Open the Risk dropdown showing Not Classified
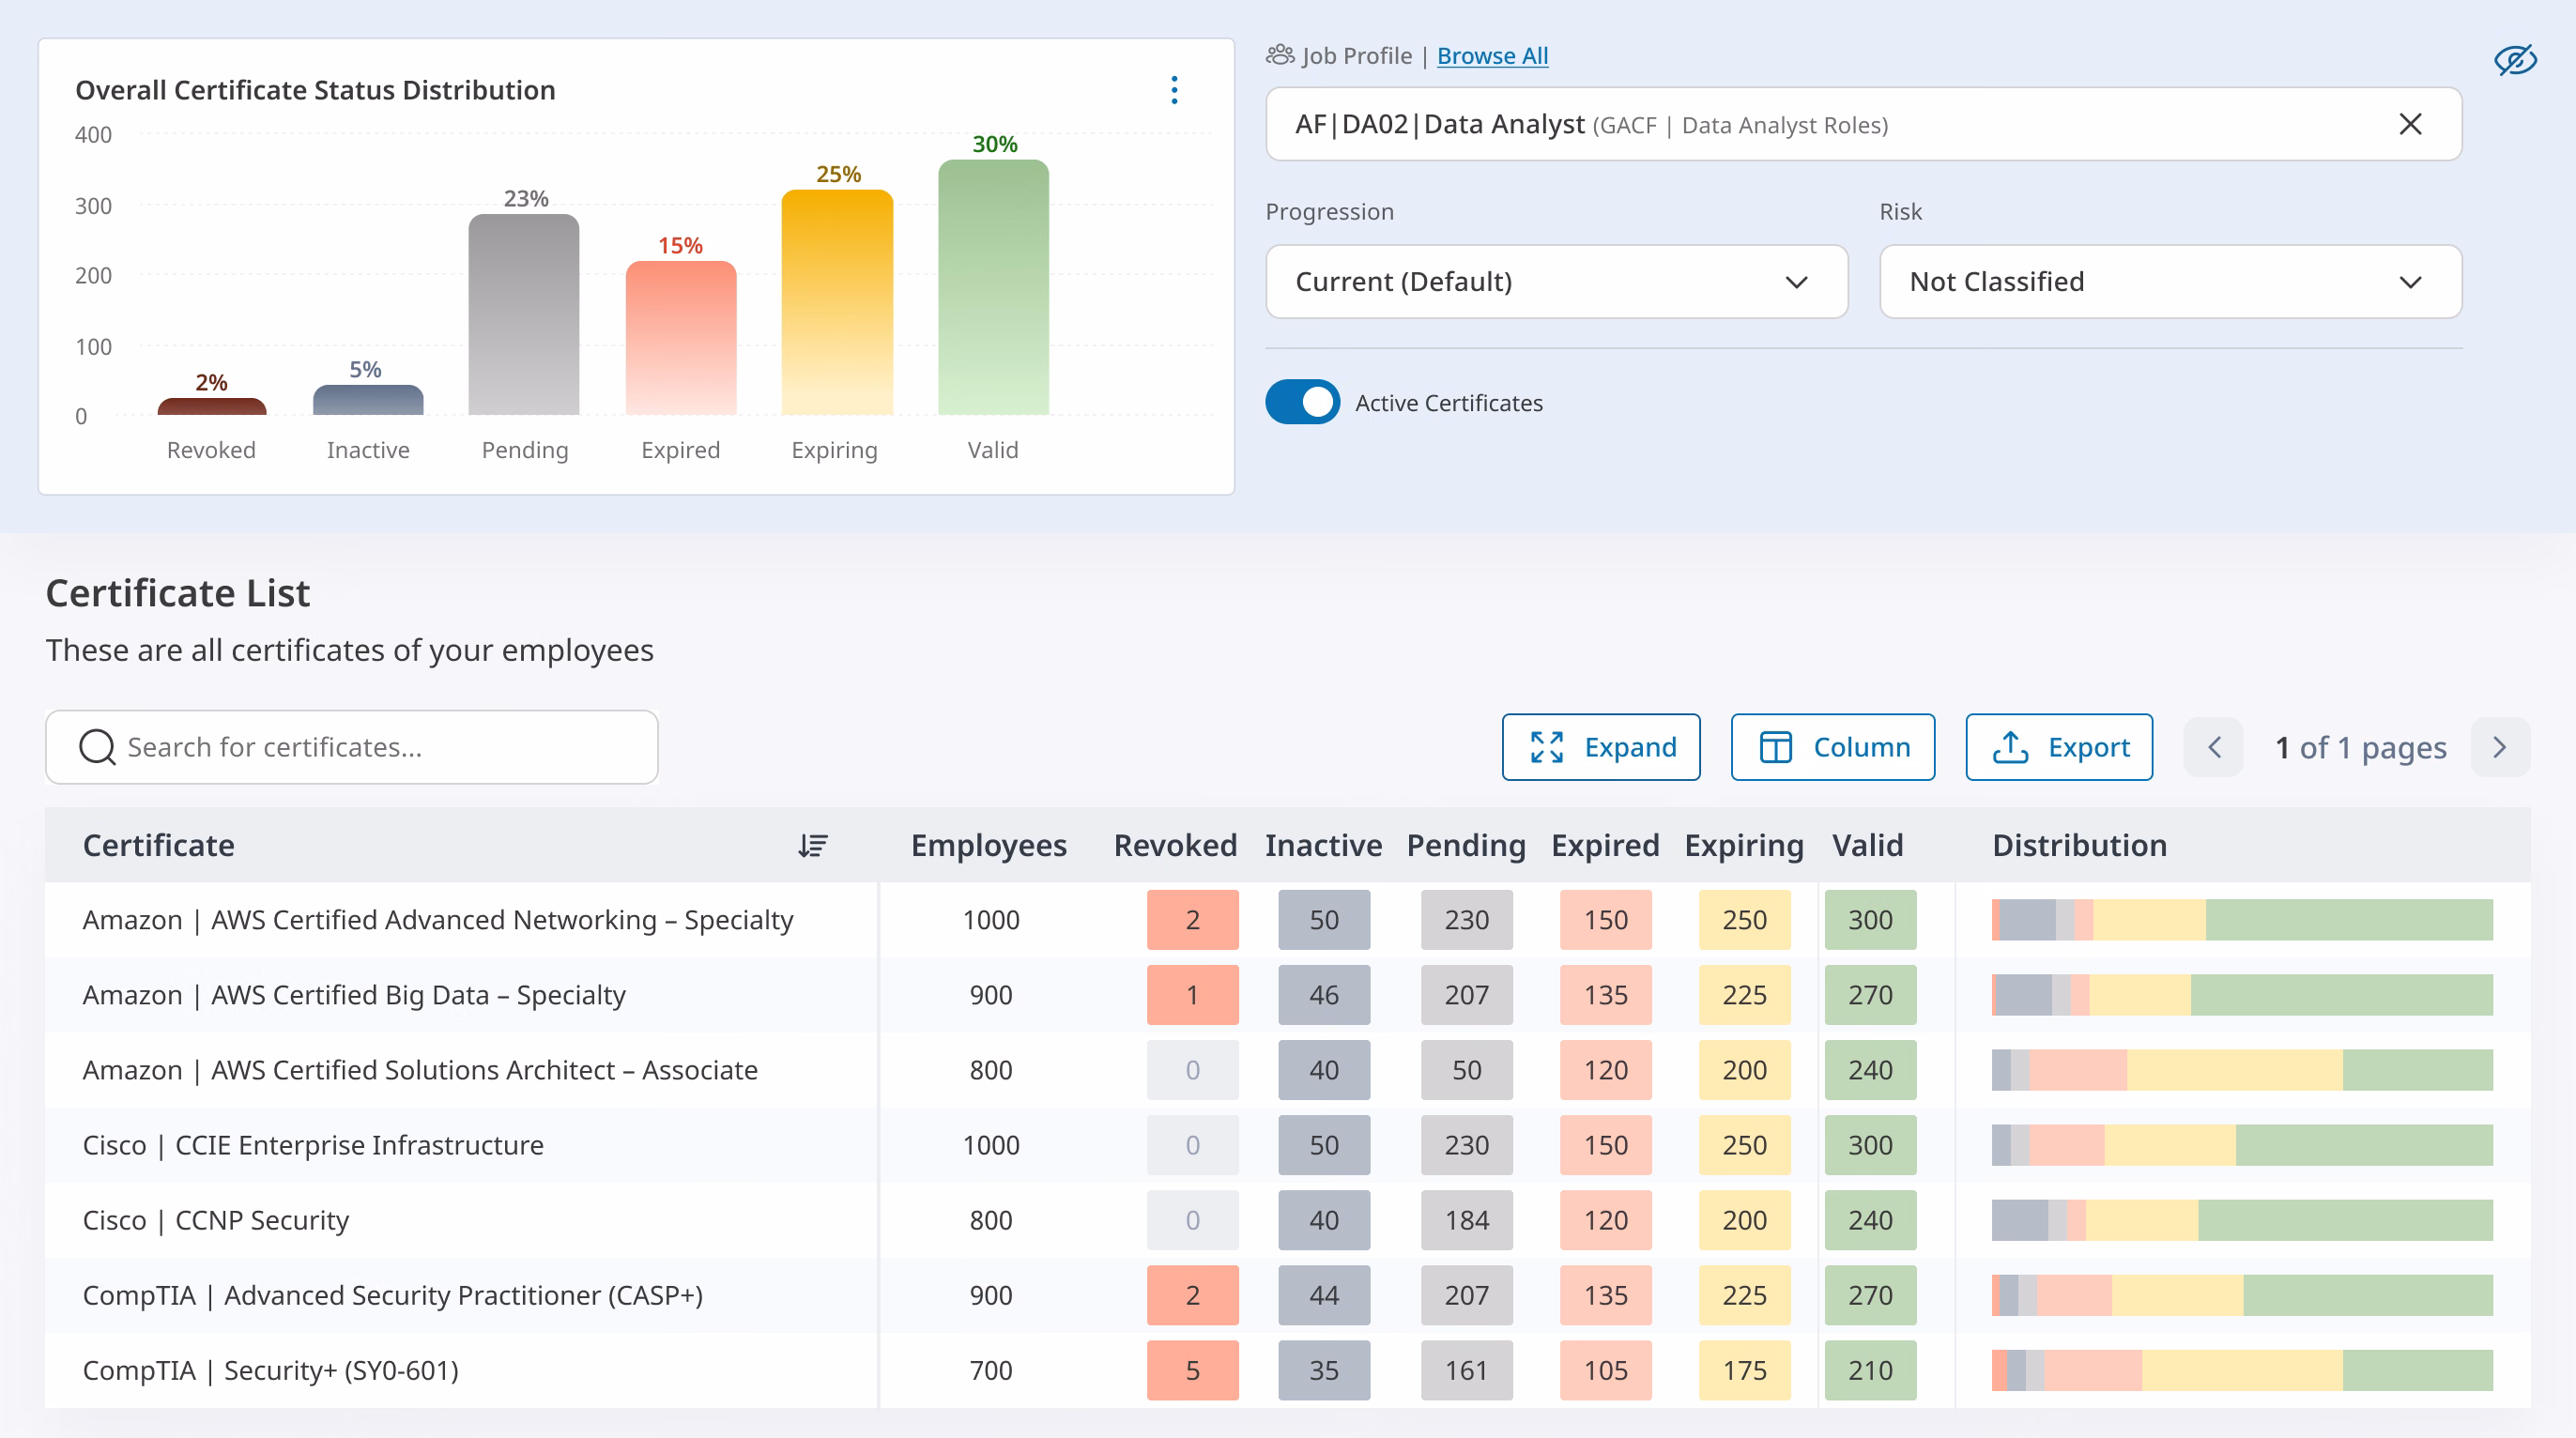Screen dimensions: 2576x1438 pos(2170,282)
